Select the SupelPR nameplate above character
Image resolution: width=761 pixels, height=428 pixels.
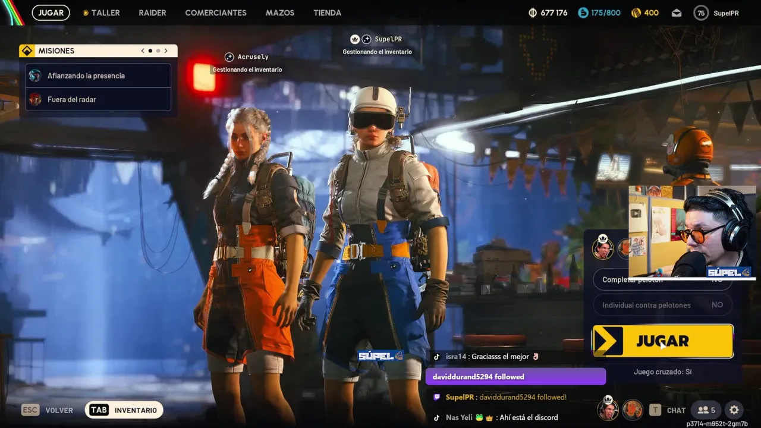click(388, 39)
